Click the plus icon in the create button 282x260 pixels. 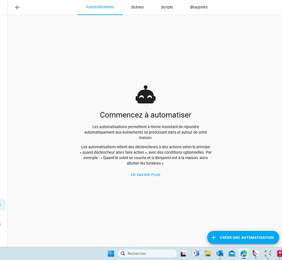[213, 238]
